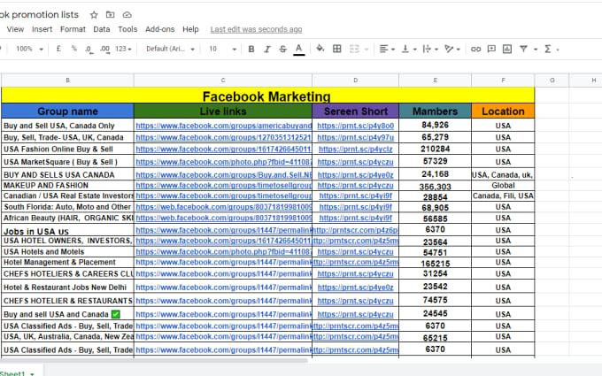Open the 123 number format menu
The height and width of the screenshot is (376, 602).
click(123, 49)
